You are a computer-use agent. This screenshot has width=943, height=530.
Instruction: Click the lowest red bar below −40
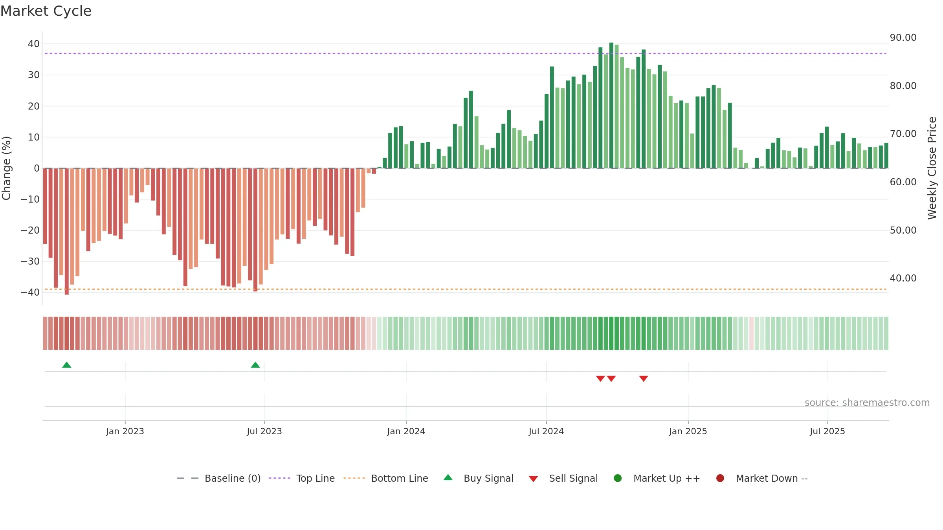(x=67, y=232)
